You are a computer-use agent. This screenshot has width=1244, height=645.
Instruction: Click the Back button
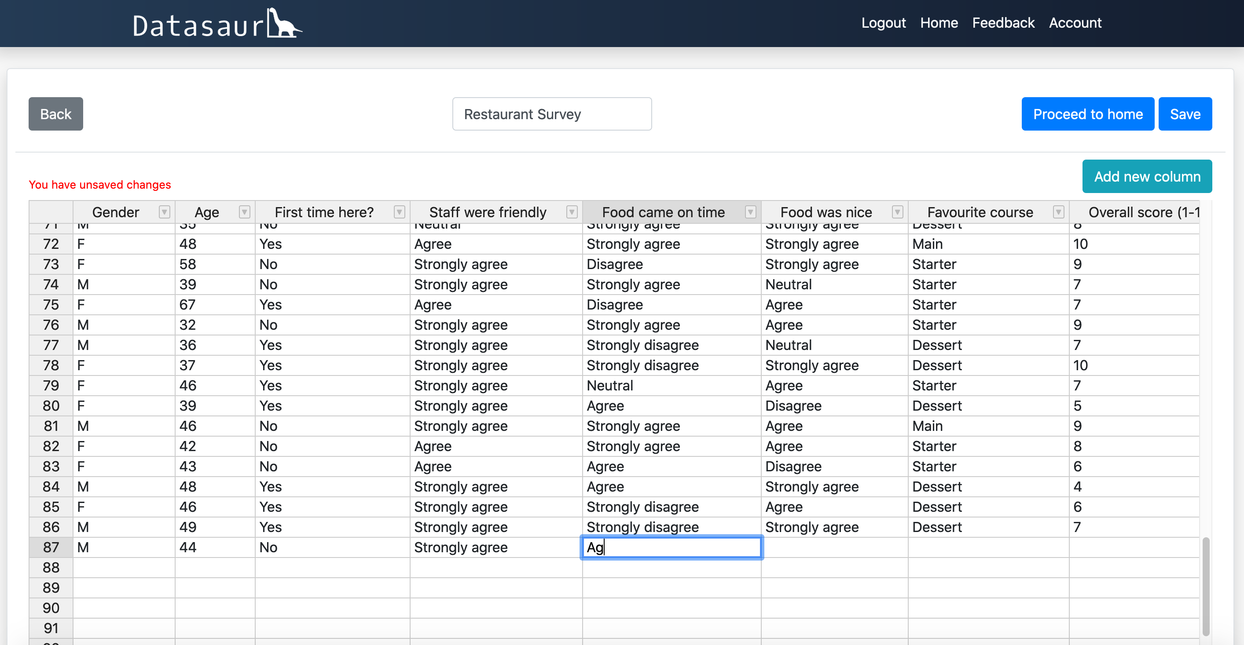click(x=55, y=113)
